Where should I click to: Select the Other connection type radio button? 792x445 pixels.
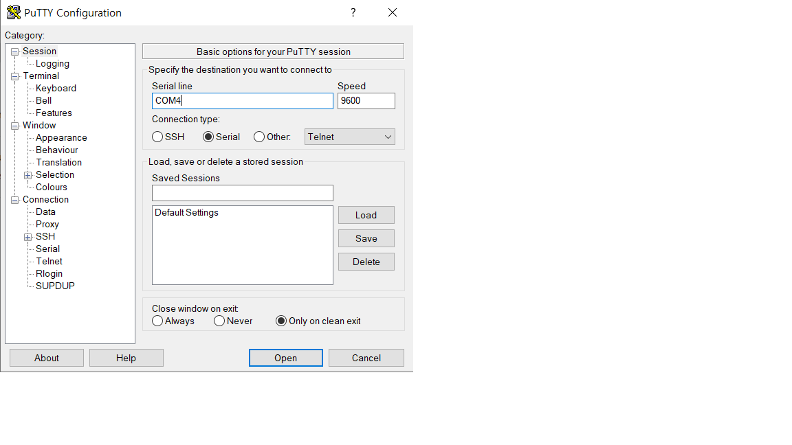pyautogui.click(x=259, y=137)
